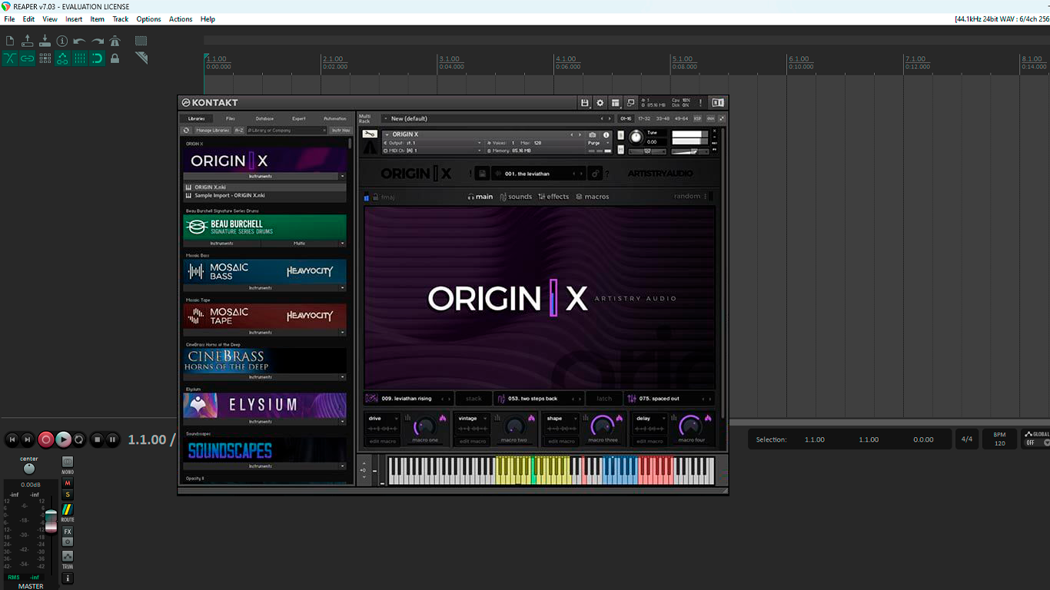Toggle the stack button
This screenshot has height=590, width=1050.
(474, 399)
